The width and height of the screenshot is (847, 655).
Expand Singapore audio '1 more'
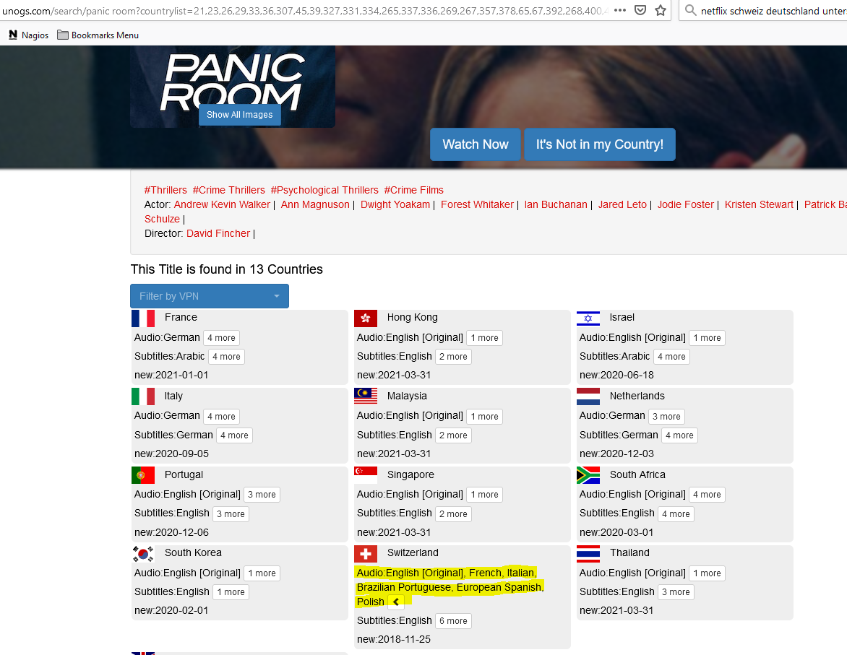tap(484, 495)
